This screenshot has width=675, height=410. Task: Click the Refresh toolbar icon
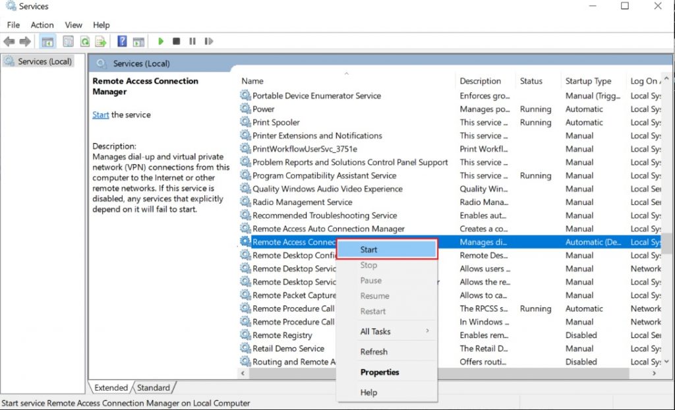(85, 42)
